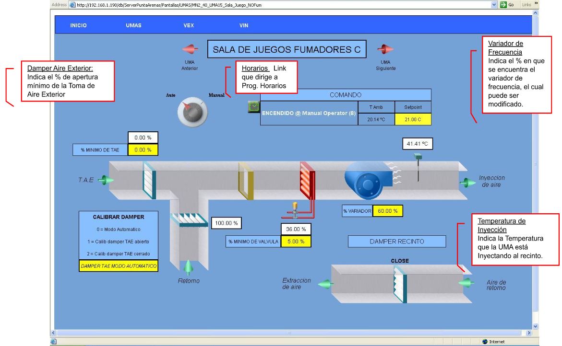Select the red heating coil icon
Viewport: 562px width, 346px height.
(x=307, y=181)
